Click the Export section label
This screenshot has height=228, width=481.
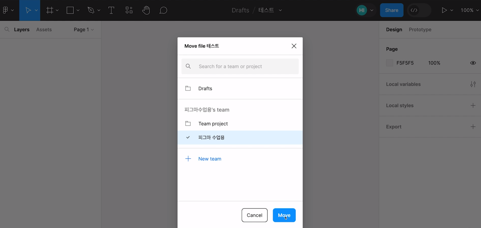point(394,127)
